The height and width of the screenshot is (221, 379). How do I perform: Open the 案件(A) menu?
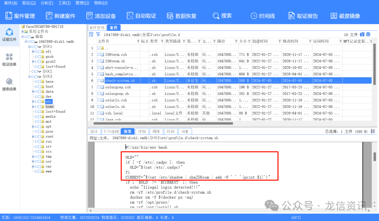[11, 3]
